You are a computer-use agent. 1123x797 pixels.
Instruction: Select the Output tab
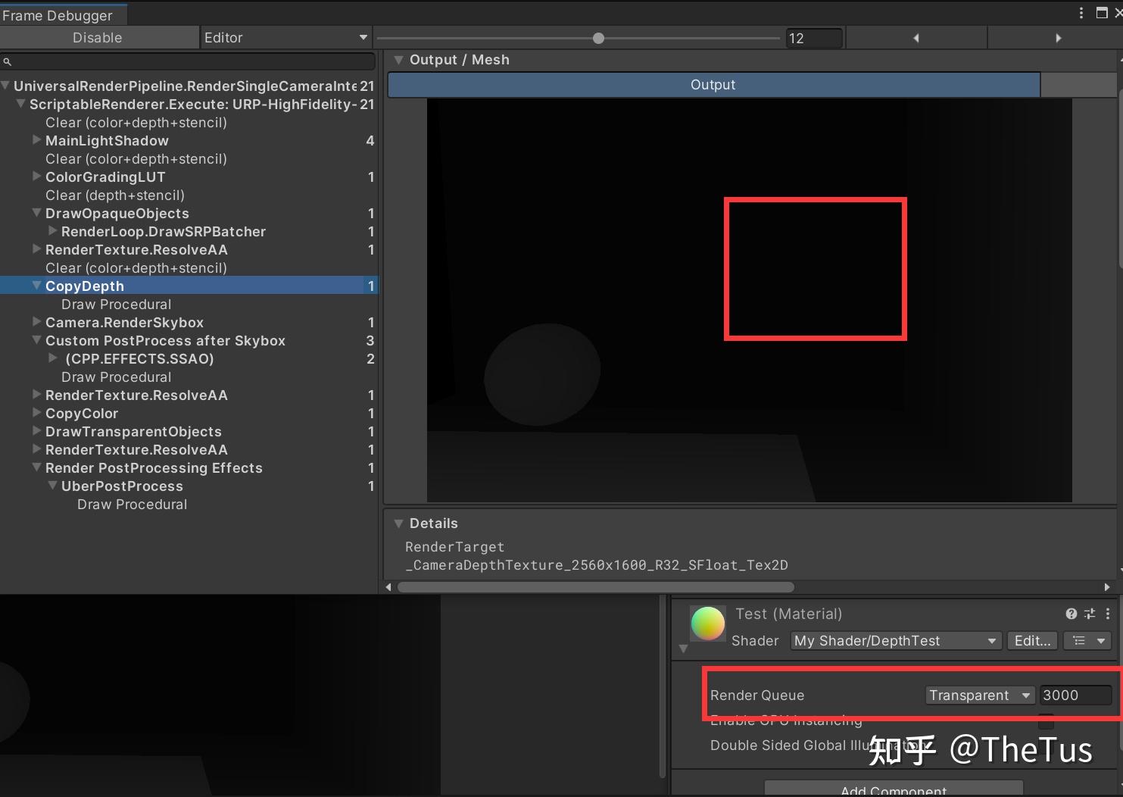point(713,85)
